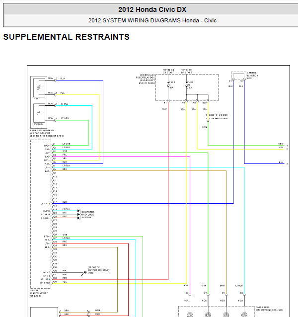Click the ground symbol near Front of Center Console
The width and height of the screenshot is (298, 317).
[x=85, y=272]
